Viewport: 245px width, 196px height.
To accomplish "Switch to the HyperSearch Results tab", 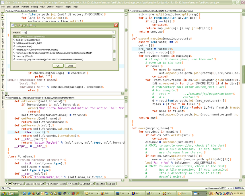I will tap(56, 184).
